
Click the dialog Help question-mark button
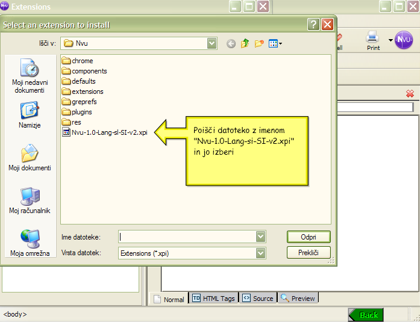(x=313, y=25)
